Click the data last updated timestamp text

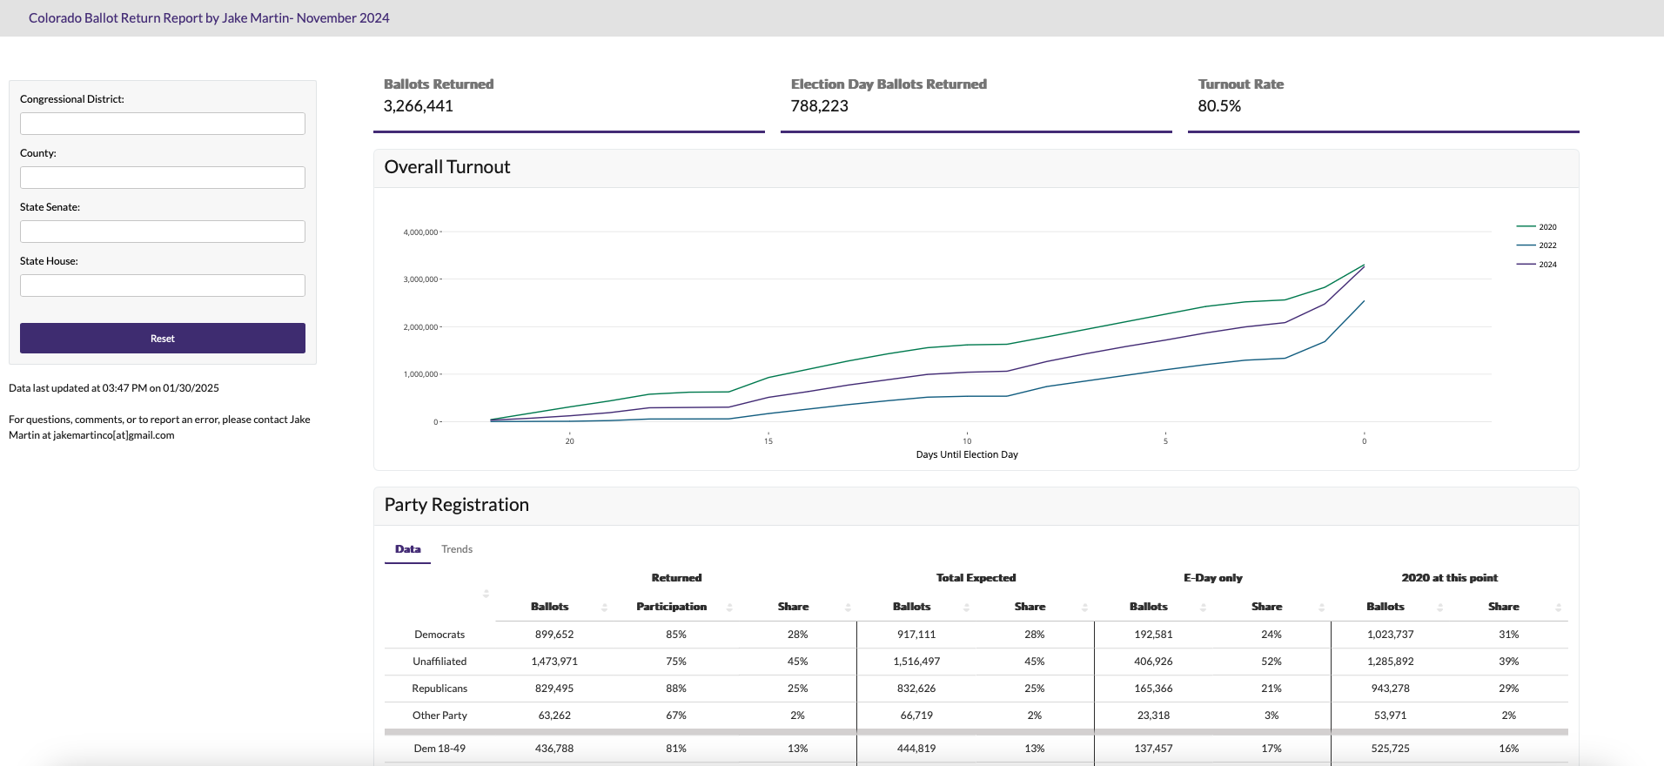tap(114, 388)
